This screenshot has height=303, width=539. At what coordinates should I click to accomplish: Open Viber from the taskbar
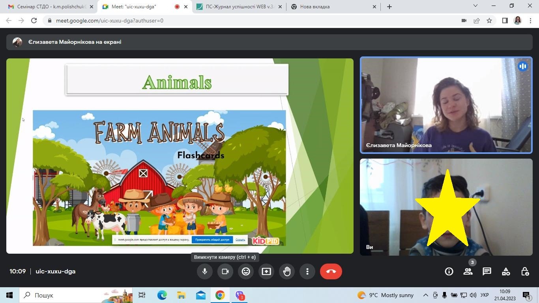tap(240, 295)
